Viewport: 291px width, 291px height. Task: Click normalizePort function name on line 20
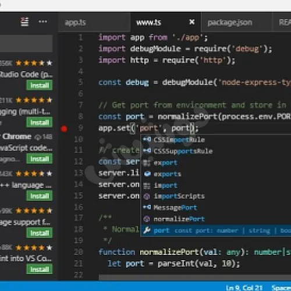pyautogui.click(x=169, y=252)
